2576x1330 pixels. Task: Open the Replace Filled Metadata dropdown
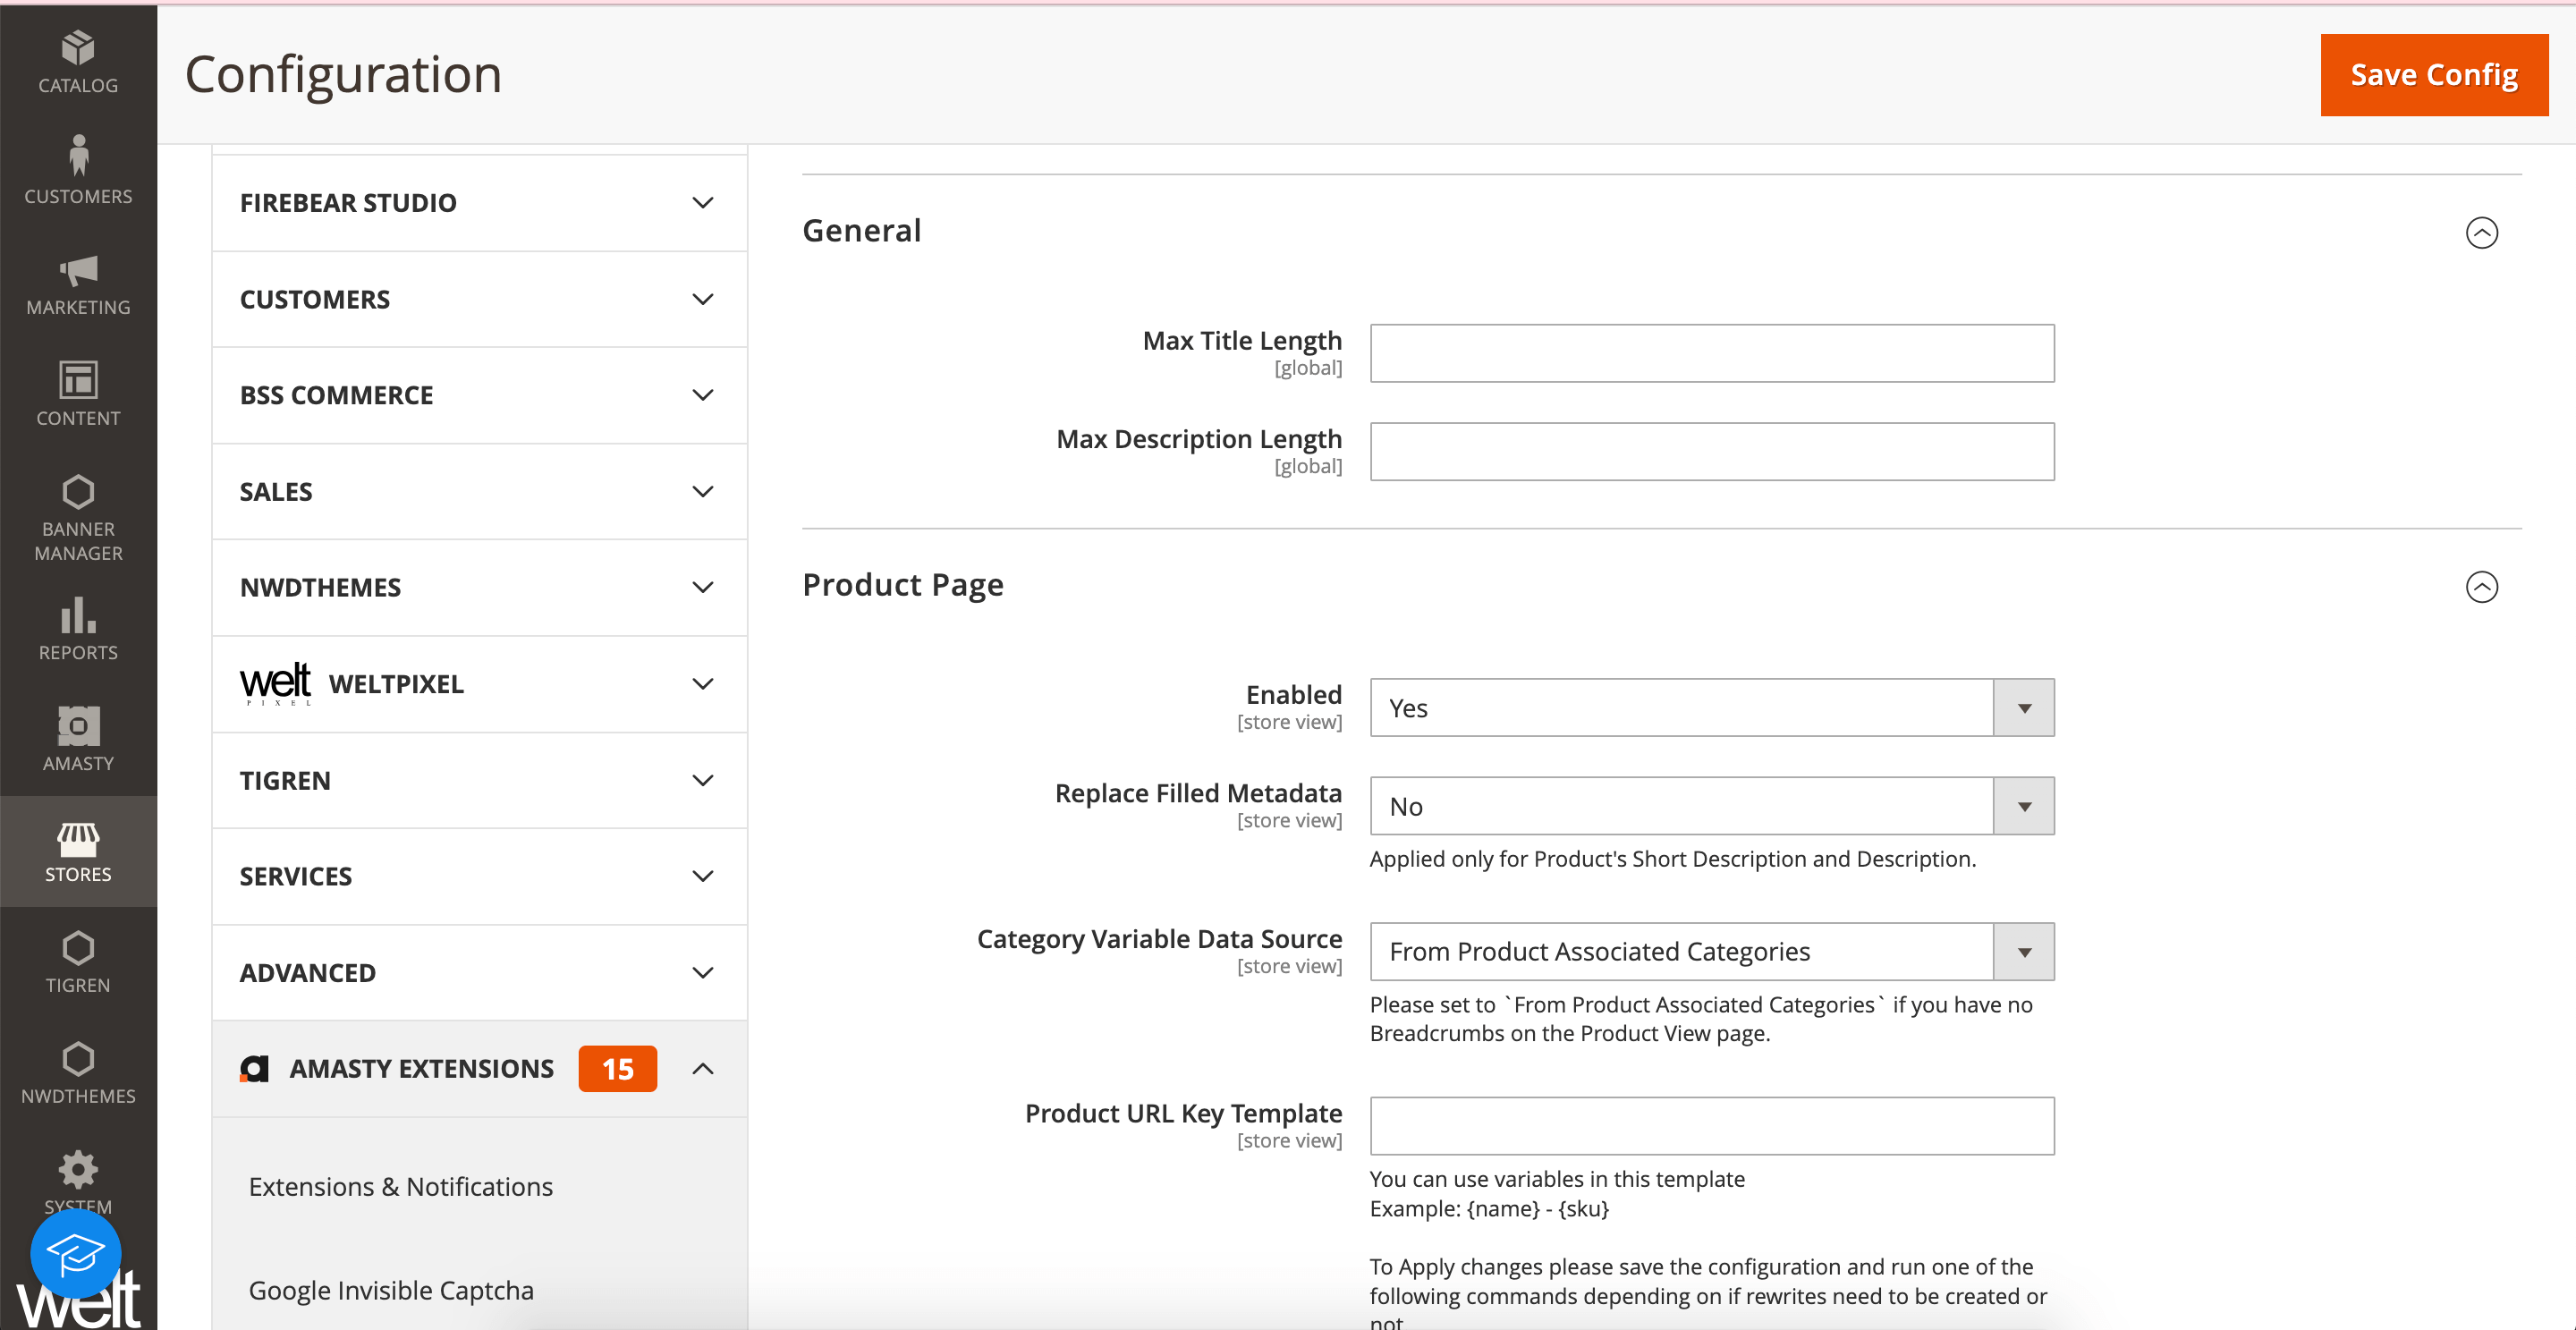(1711, 806)
